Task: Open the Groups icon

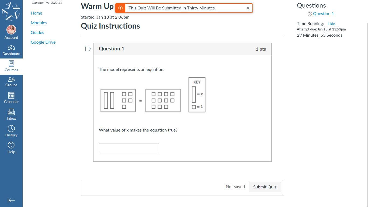Action: click(x=11, y=80)
